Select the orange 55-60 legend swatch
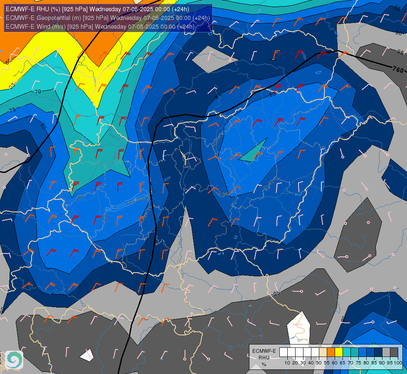 tap(331, 352)
